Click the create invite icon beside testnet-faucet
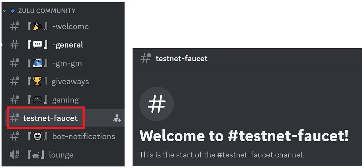 (117, 118)
